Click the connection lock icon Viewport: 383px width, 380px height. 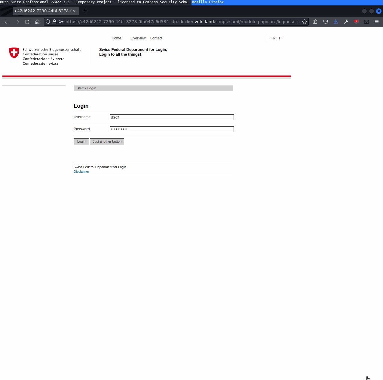54,22
